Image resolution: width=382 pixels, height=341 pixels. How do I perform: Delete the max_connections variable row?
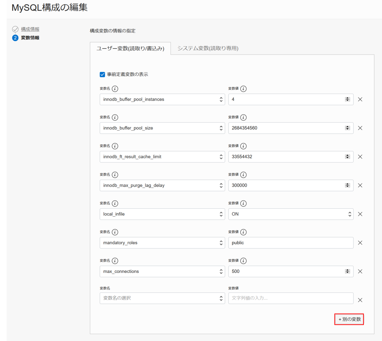pos(360,271)
